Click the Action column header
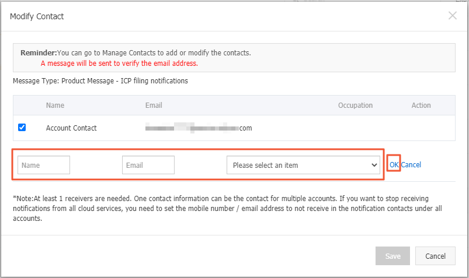Image resolution: width=469 pixels, height=278 pixels. [x=421, y=105]
